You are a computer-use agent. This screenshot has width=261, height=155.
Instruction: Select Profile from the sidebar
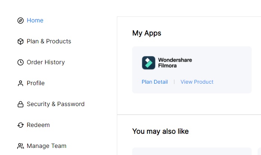[35, 83]
